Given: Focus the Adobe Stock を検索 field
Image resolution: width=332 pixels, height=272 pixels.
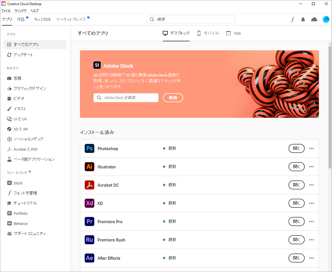Looking at the screenshot, I should (x=126, y=98).
